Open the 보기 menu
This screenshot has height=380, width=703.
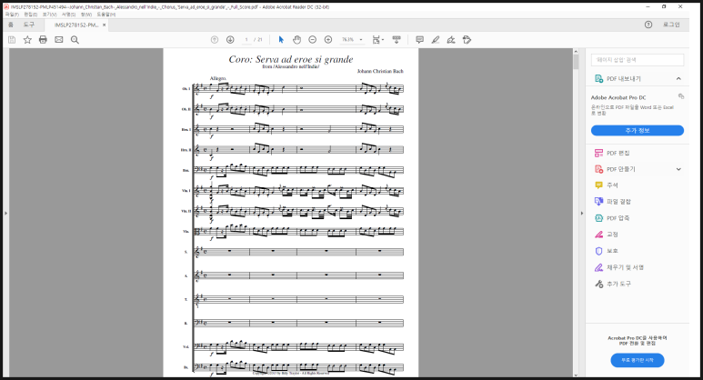coord(49,15)
